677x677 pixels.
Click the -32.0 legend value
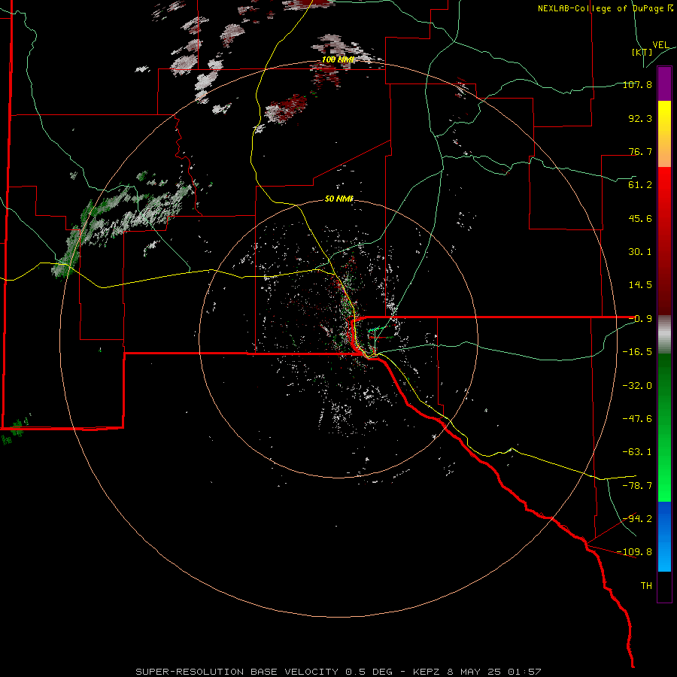pyautogui.click(x=637, y=386)
